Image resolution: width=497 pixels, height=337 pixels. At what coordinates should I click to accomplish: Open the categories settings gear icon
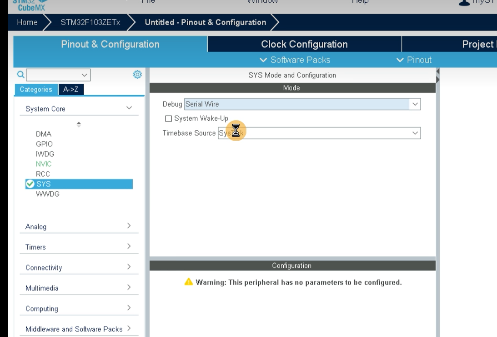point(137,75)
